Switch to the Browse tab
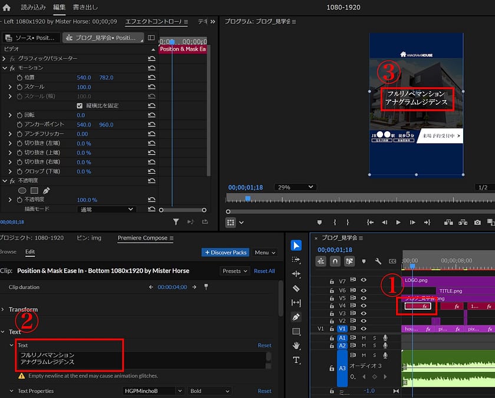 click(8, 252)
